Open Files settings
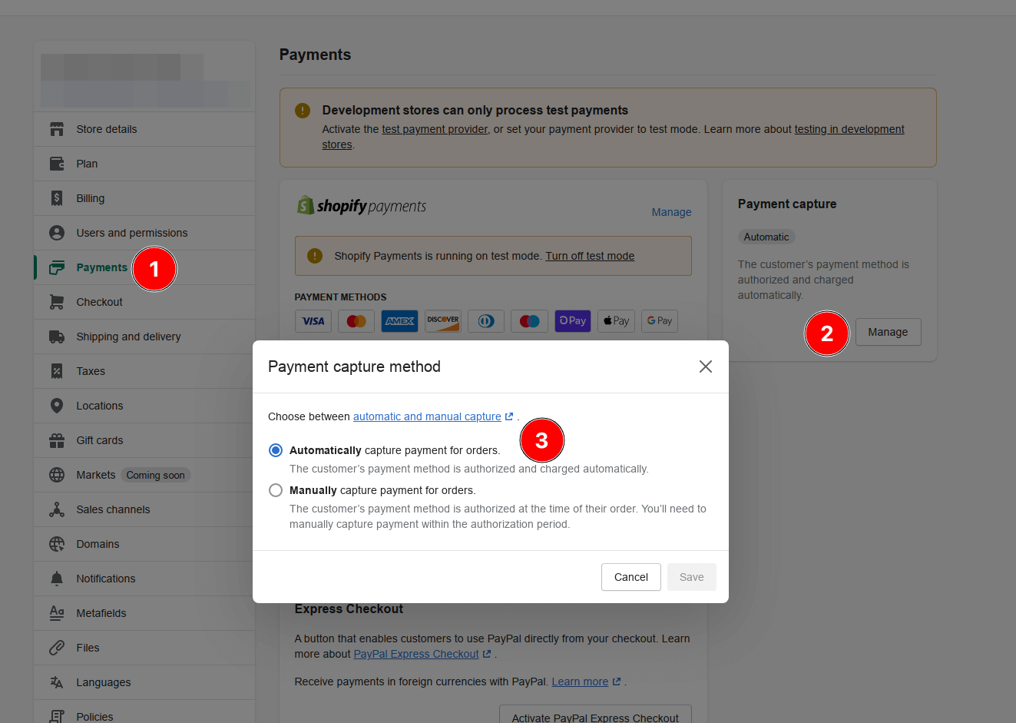Screen dimensions: 1016x723 point(144,648)
